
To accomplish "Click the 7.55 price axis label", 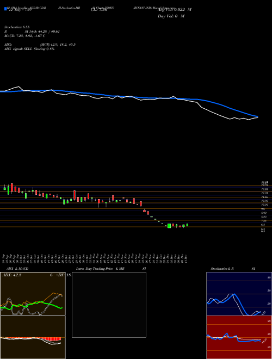I will click(x=264, y=221).
